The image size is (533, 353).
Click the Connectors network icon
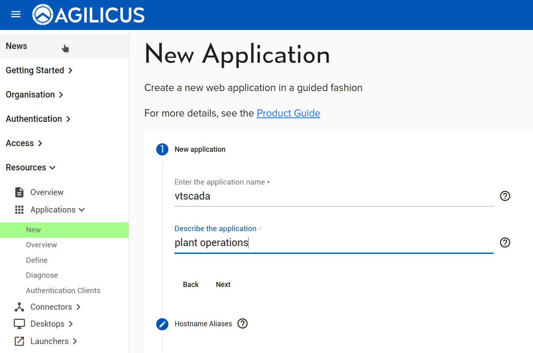tap(19, 307)
